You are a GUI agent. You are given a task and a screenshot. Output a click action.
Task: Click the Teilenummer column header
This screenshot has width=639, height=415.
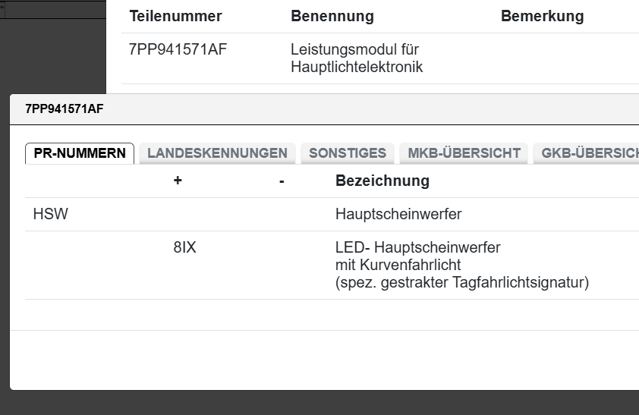175,17
